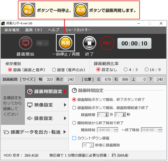Open the 保存場所 menu
This screenshot has width=168, height=161.
coord(12,30)
